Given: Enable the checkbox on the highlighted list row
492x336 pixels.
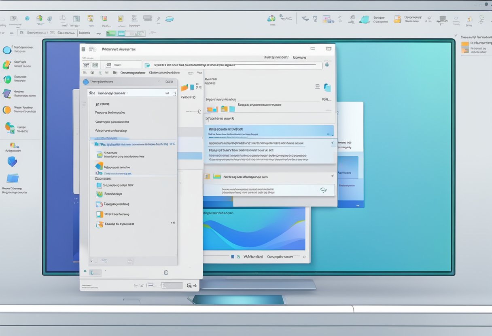Looking at the screenshot, I should (96, 143).
